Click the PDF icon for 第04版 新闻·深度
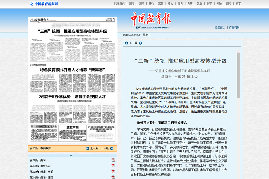The image size is (269, 179). click(113, 177)
